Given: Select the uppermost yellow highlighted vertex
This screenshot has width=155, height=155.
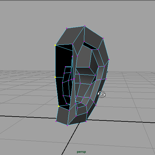Looking at the screenshot, I should click(55, 45).
